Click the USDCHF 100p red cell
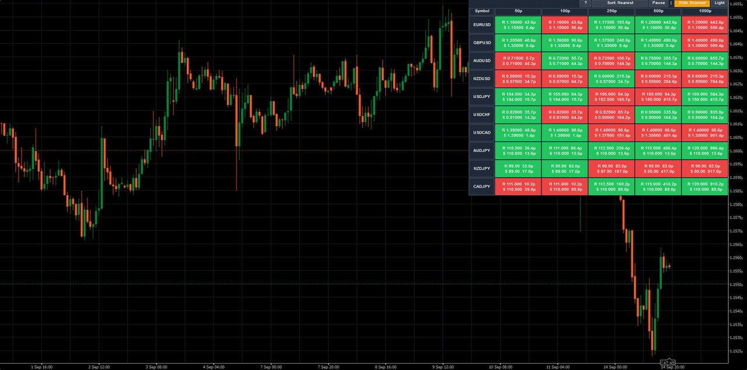Image resolution: width=747 pixels, height=370 pixels. click(x=565, y=115)
